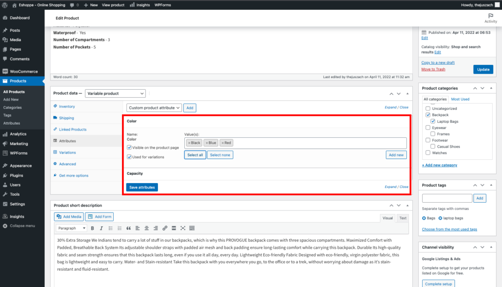The height and width of the screenshot is (287, 502).
Task: Check the Uncategorized category
Action: [427, 108]
